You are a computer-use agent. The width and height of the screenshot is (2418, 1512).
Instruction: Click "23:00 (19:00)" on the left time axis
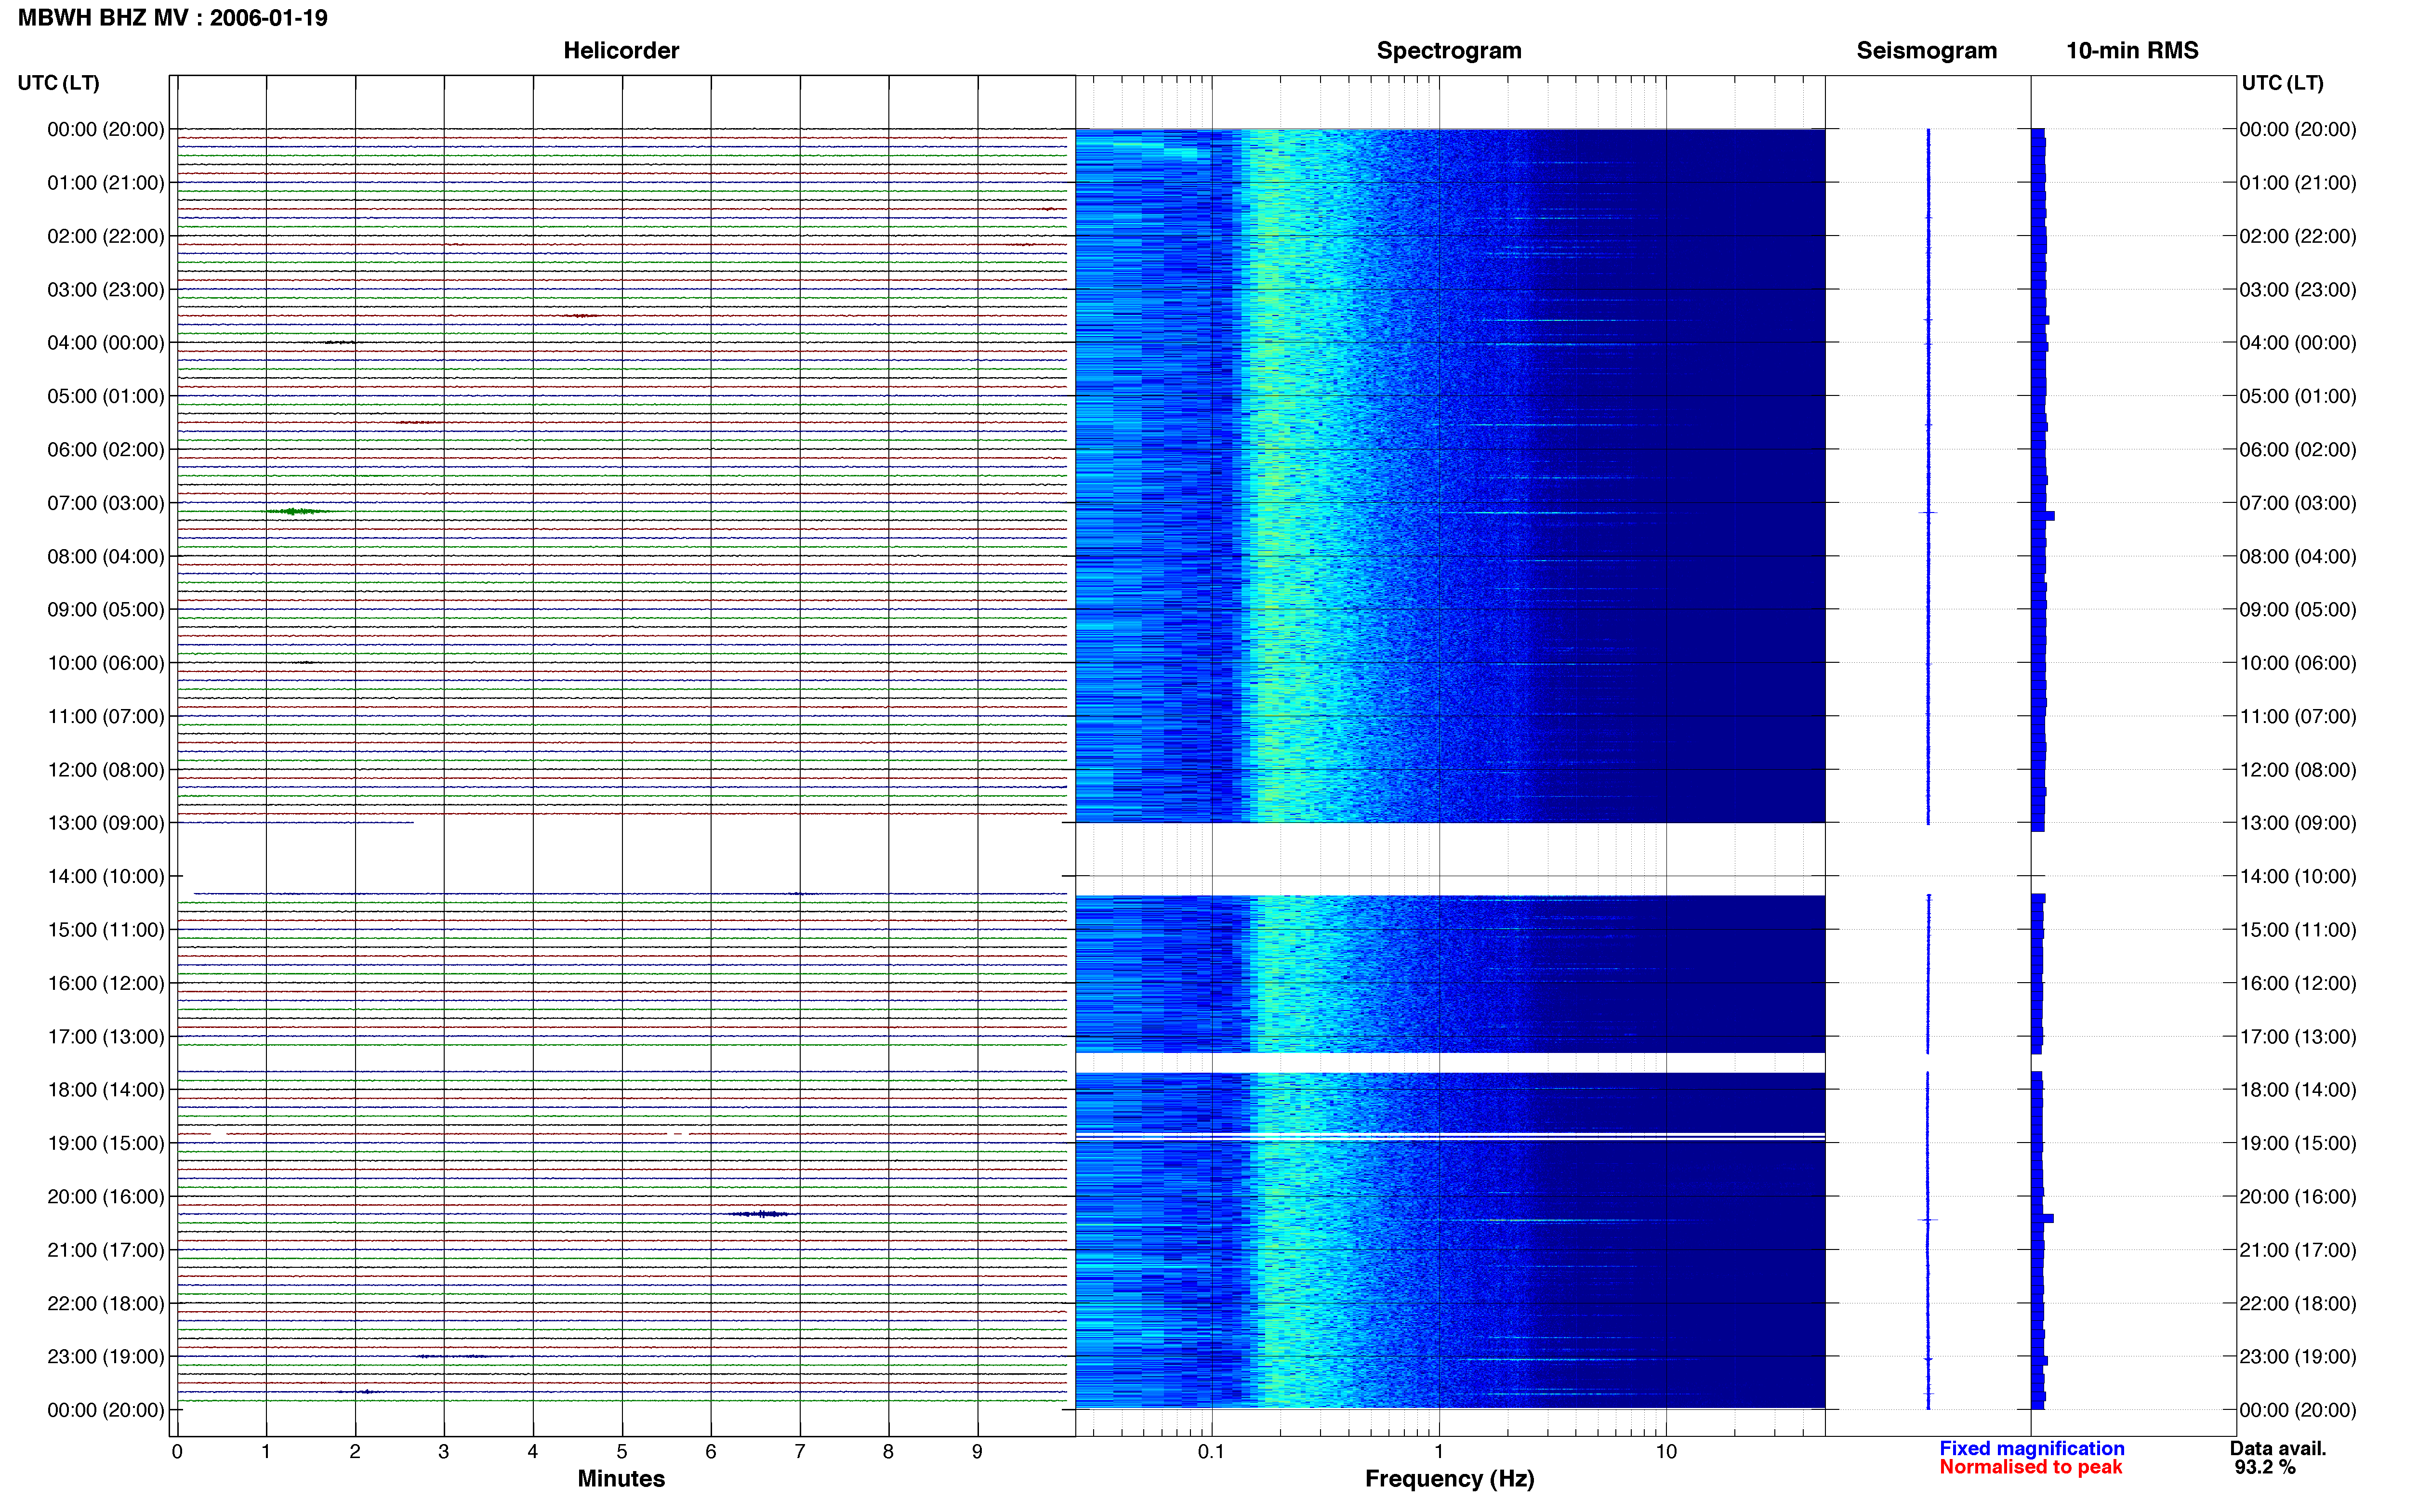pos(106,1357)
